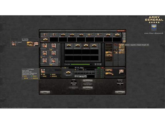Viewport: 165px width, 124px height.
Task: Click the Go to unit button
Action: [x=88, y=84]
